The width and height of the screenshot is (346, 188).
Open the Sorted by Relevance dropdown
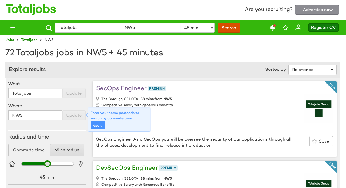click(x=312, y=70)
